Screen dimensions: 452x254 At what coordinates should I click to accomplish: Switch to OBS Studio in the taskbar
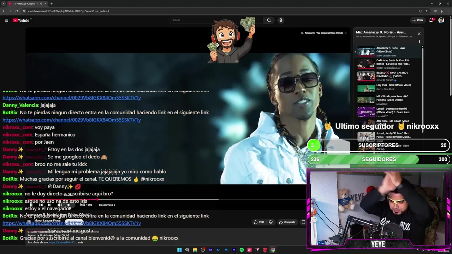(x=203, y=250)
